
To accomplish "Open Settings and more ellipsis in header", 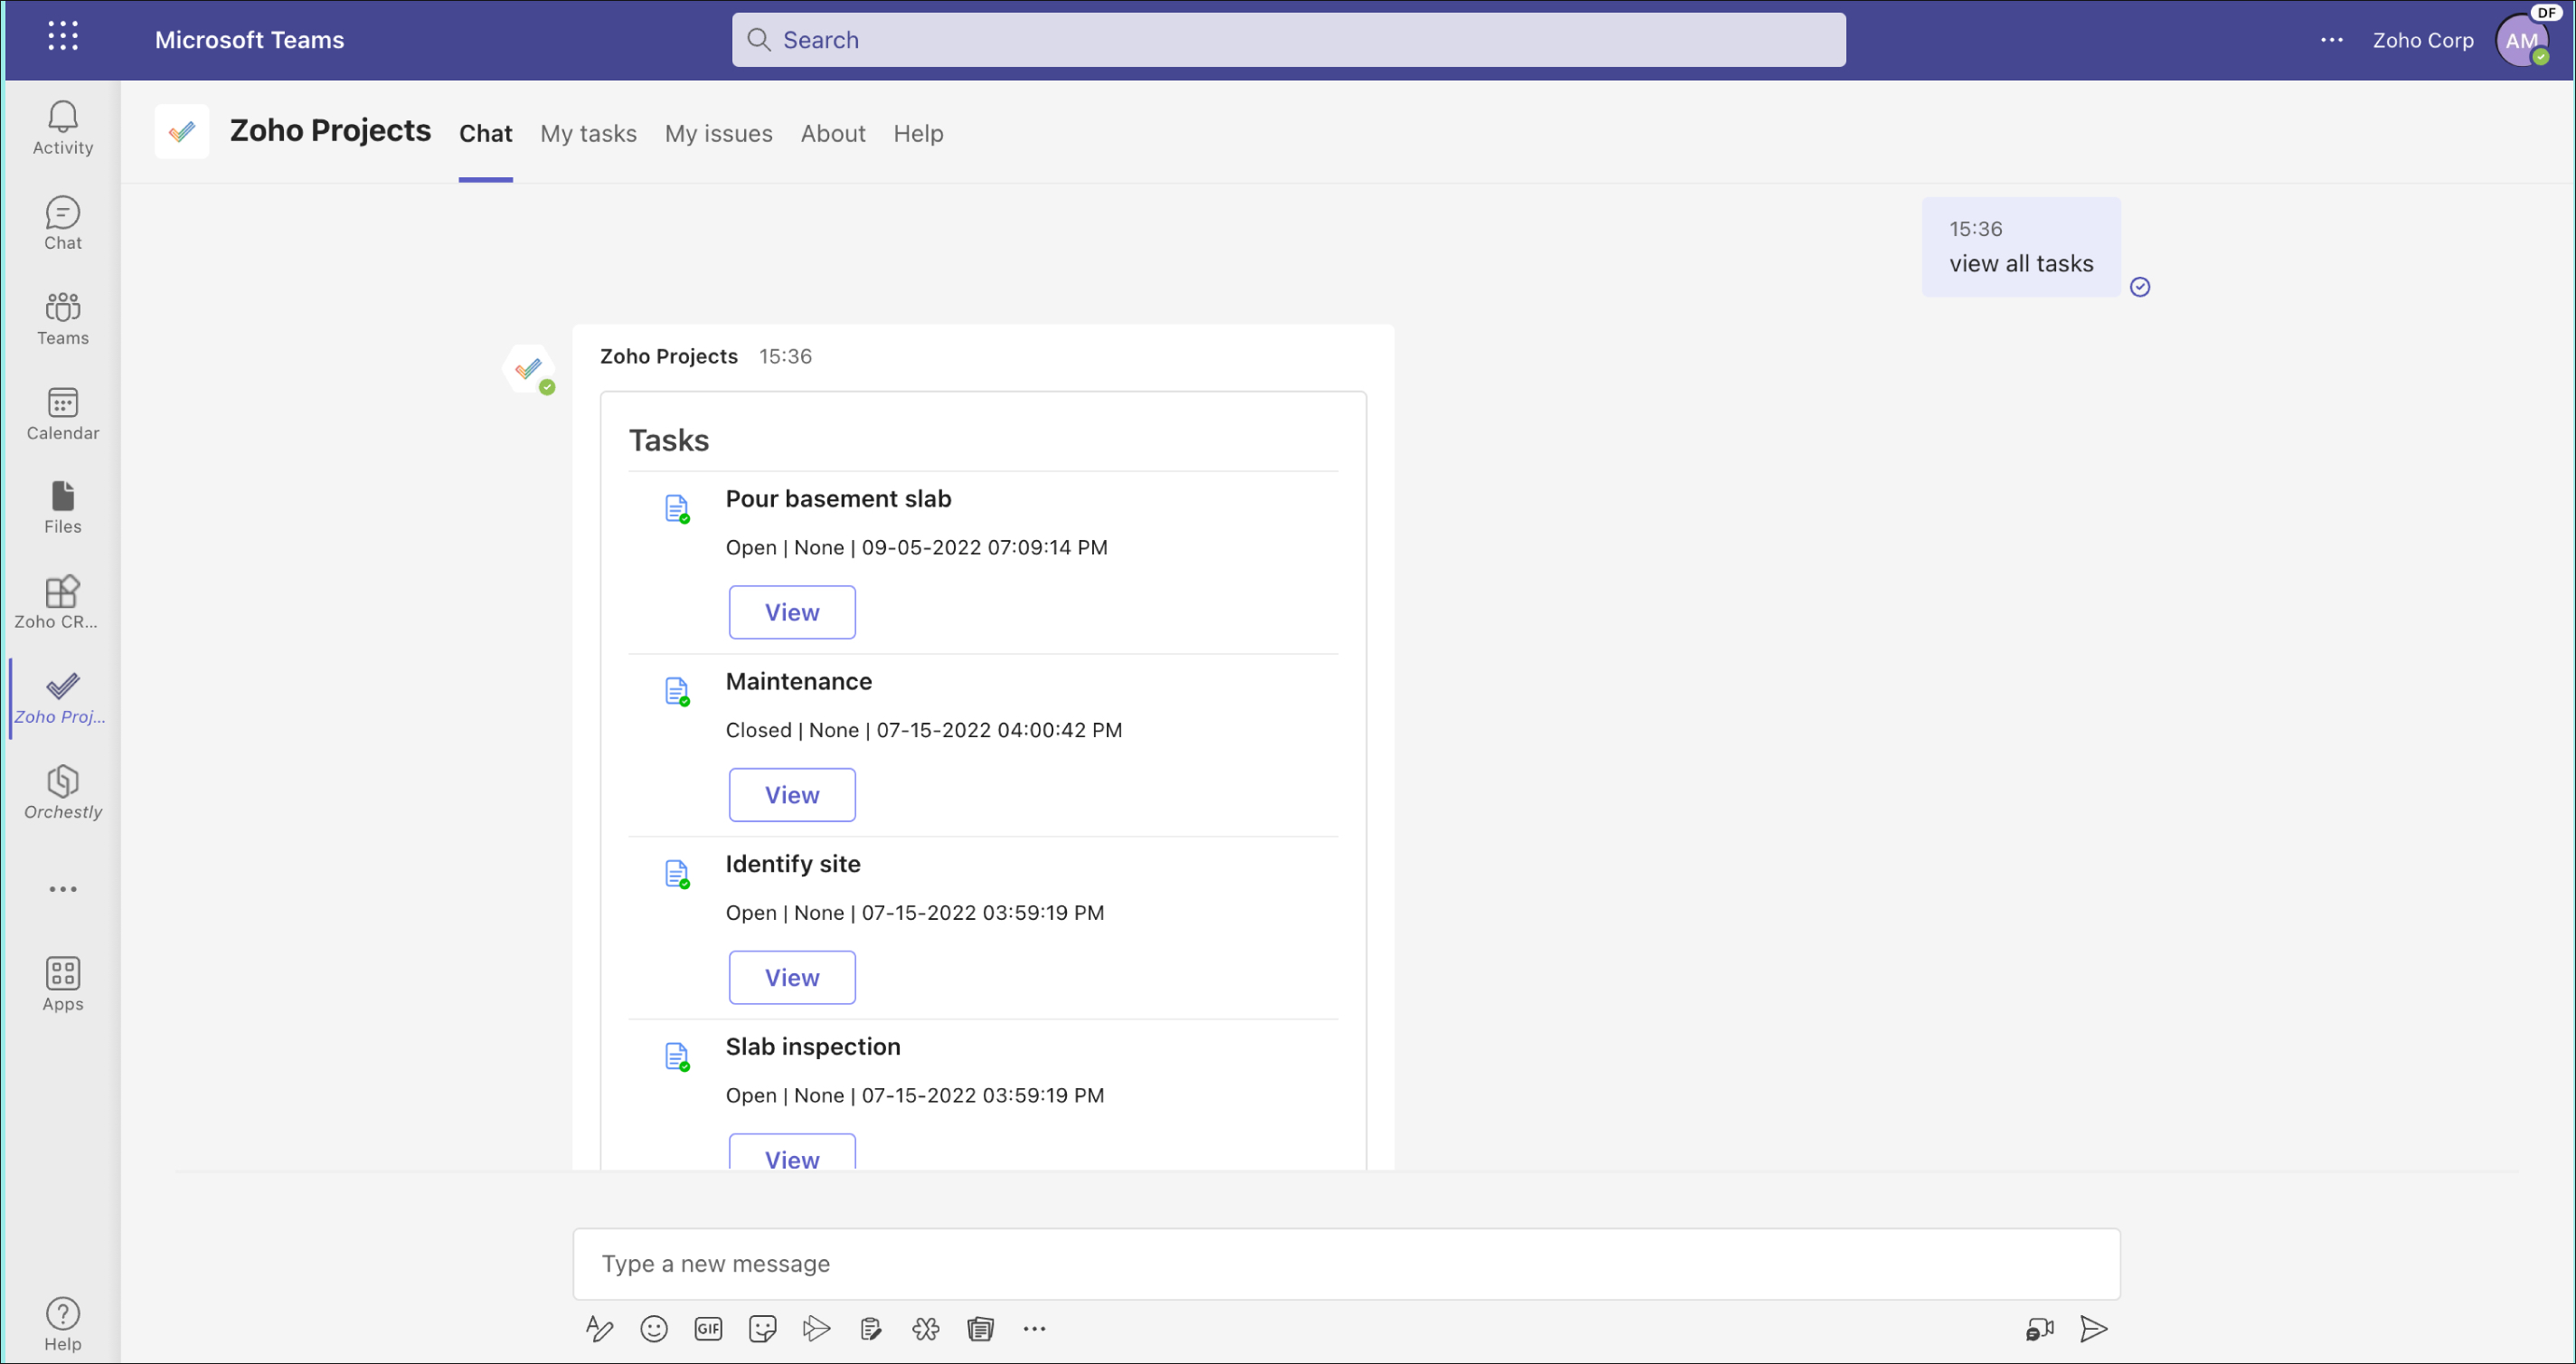I will tap(2331, 40).
